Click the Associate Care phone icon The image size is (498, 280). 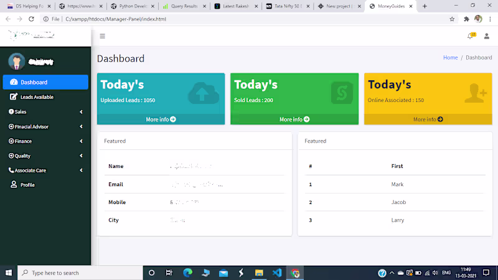coord(11,170)
